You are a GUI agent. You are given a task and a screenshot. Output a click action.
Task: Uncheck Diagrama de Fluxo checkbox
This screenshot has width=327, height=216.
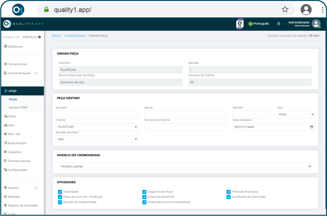pos(144,192)
